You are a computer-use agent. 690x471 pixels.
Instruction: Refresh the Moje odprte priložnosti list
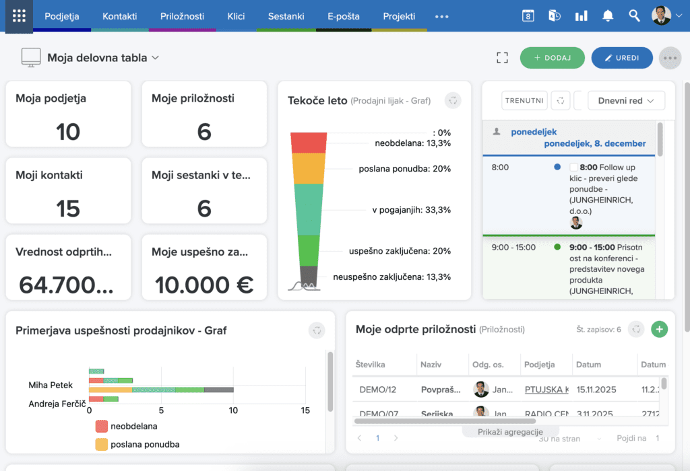tap(636, 329)
